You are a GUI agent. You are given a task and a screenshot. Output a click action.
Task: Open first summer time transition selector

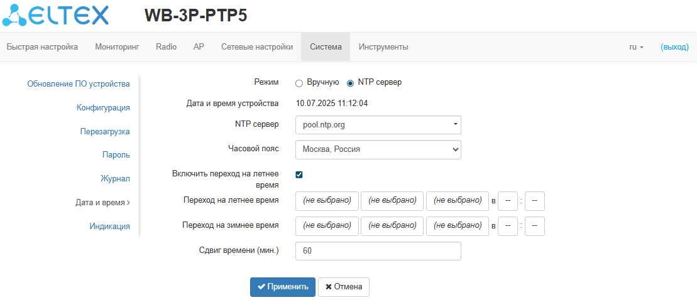[327, 201]
